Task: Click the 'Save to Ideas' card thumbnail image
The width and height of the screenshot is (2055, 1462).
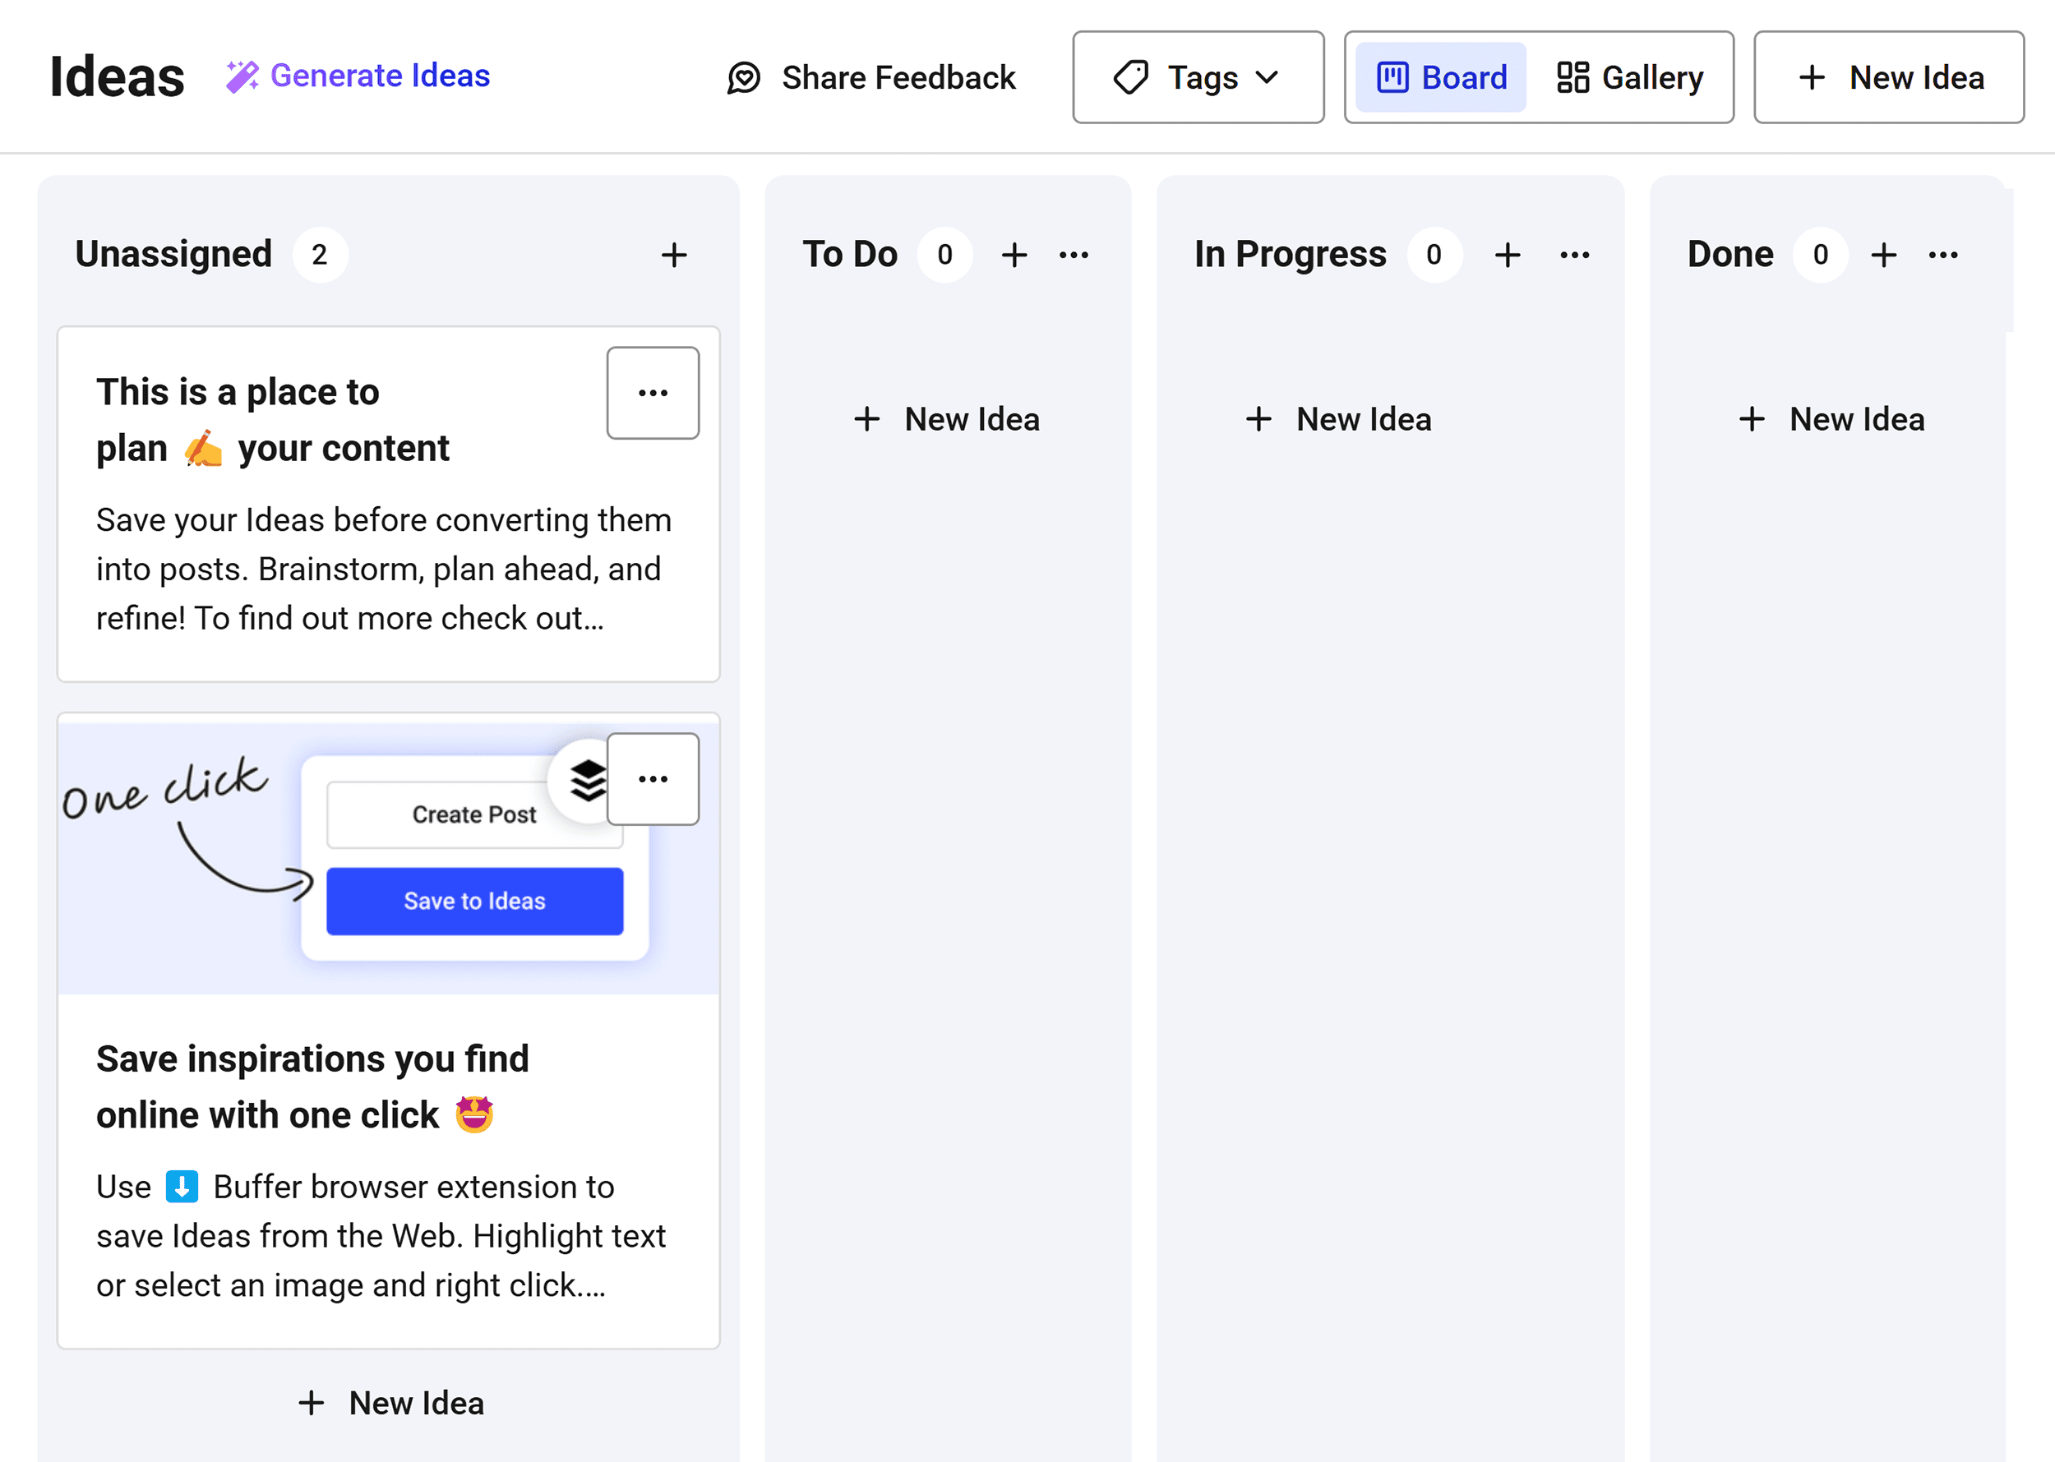Action: [387, 856]
